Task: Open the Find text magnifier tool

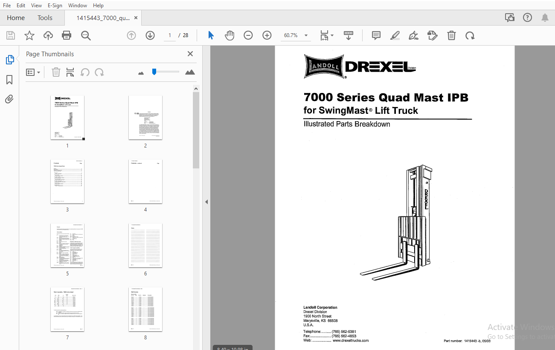Action: pyautogui.click(x=86, y=35)
